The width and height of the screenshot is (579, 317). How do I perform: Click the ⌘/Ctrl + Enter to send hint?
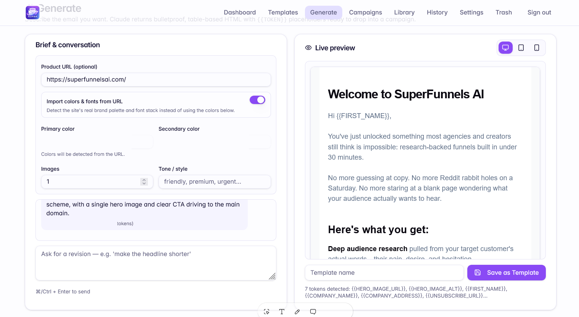click(63, 292)
